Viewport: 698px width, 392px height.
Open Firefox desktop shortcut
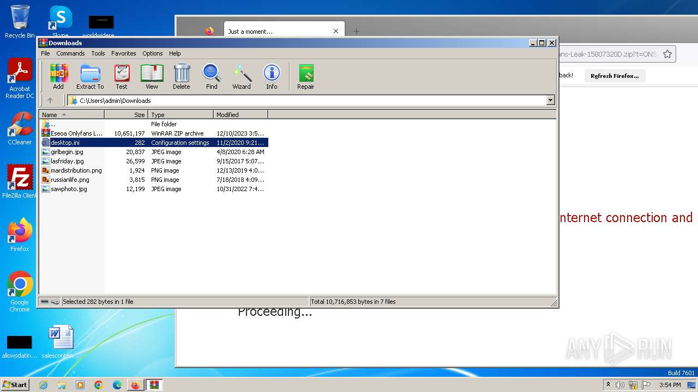(x=20, y=235)
